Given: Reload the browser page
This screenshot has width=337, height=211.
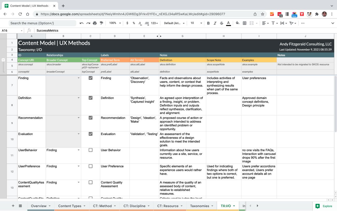Looking at the screenshot, I should tap(20, 14).
